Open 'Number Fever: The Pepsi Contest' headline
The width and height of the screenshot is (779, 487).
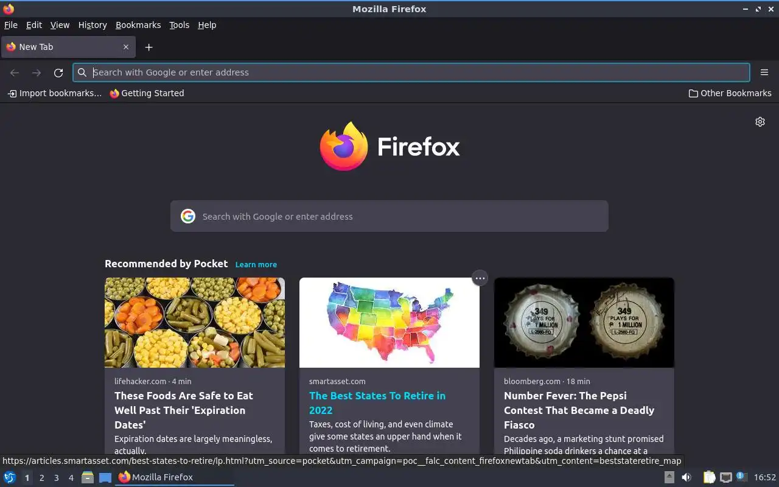pos(579,410)
